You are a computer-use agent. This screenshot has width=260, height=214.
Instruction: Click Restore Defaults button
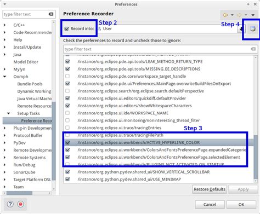[x=210, y=189]
